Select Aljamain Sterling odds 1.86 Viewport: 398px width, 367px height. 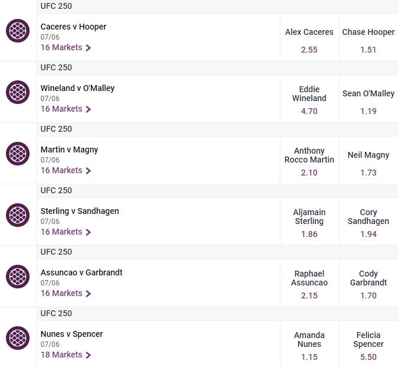309,222
